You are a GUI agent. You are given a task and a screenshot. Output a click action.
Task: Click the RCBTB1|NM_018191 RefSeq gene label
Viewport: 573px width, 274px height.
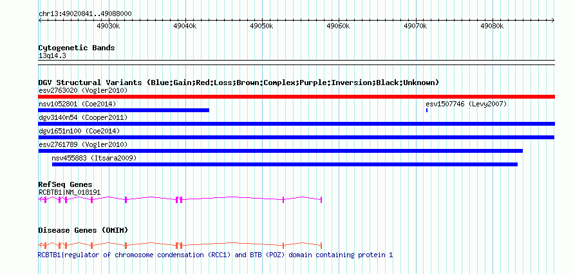pos(70,192)
